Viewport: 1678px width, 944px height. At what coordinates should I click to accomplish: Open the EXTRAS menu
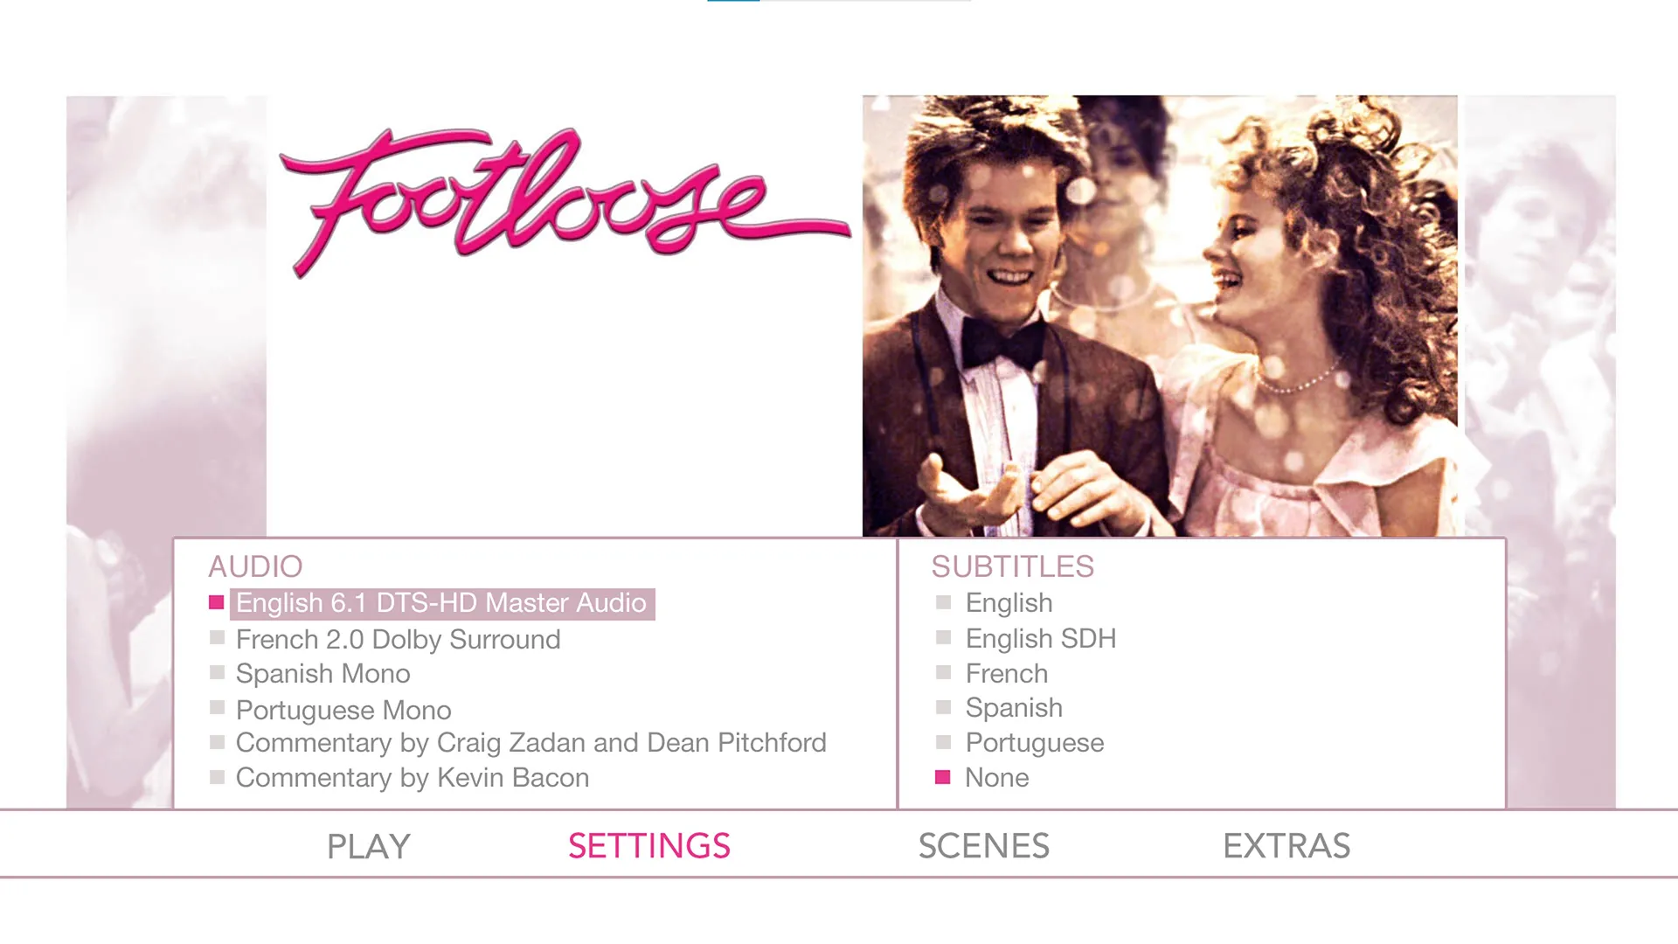tap(1286, 846)
